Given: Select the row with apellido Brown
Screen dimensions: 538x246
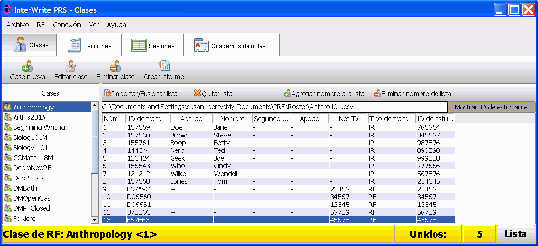Looking at the screenshot, I should (278, 135).
